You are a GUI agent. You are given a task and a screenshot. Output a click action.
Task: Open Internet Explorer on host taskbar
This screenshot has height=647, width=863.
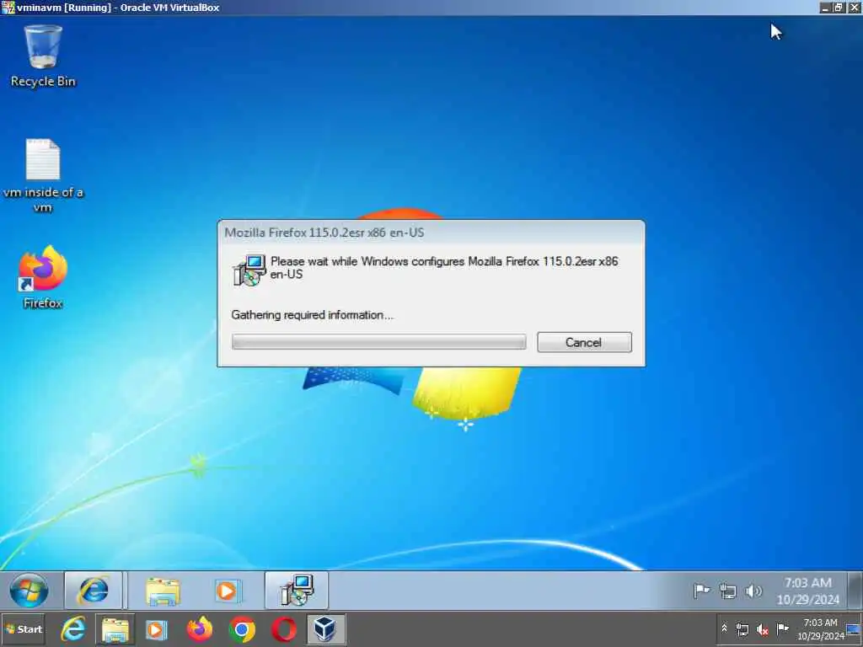pyautogui.click(x=73, y=629)
